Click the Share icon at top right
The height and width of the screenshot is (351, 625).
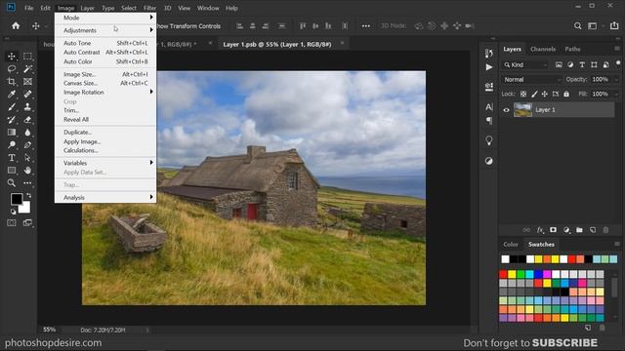point(614,25)
